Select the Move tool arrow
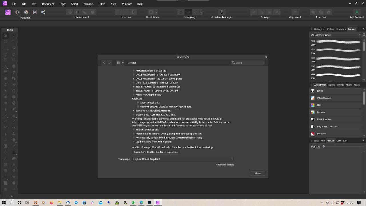Viewport: 366px width, 206px height. (x=14, y=35)
